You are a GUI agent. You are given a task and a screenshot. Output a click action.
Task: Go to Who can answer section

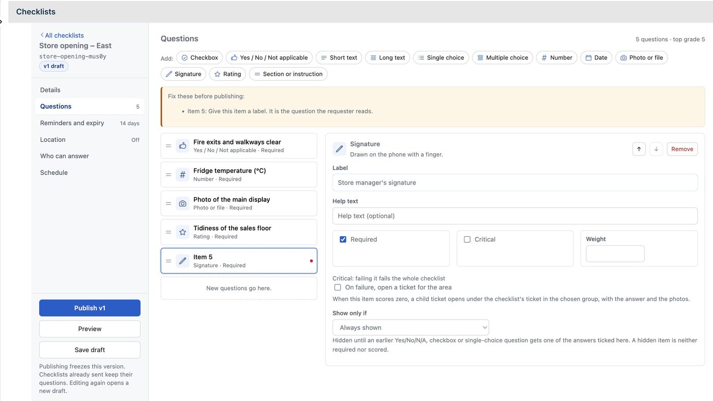tap(90, 156)
